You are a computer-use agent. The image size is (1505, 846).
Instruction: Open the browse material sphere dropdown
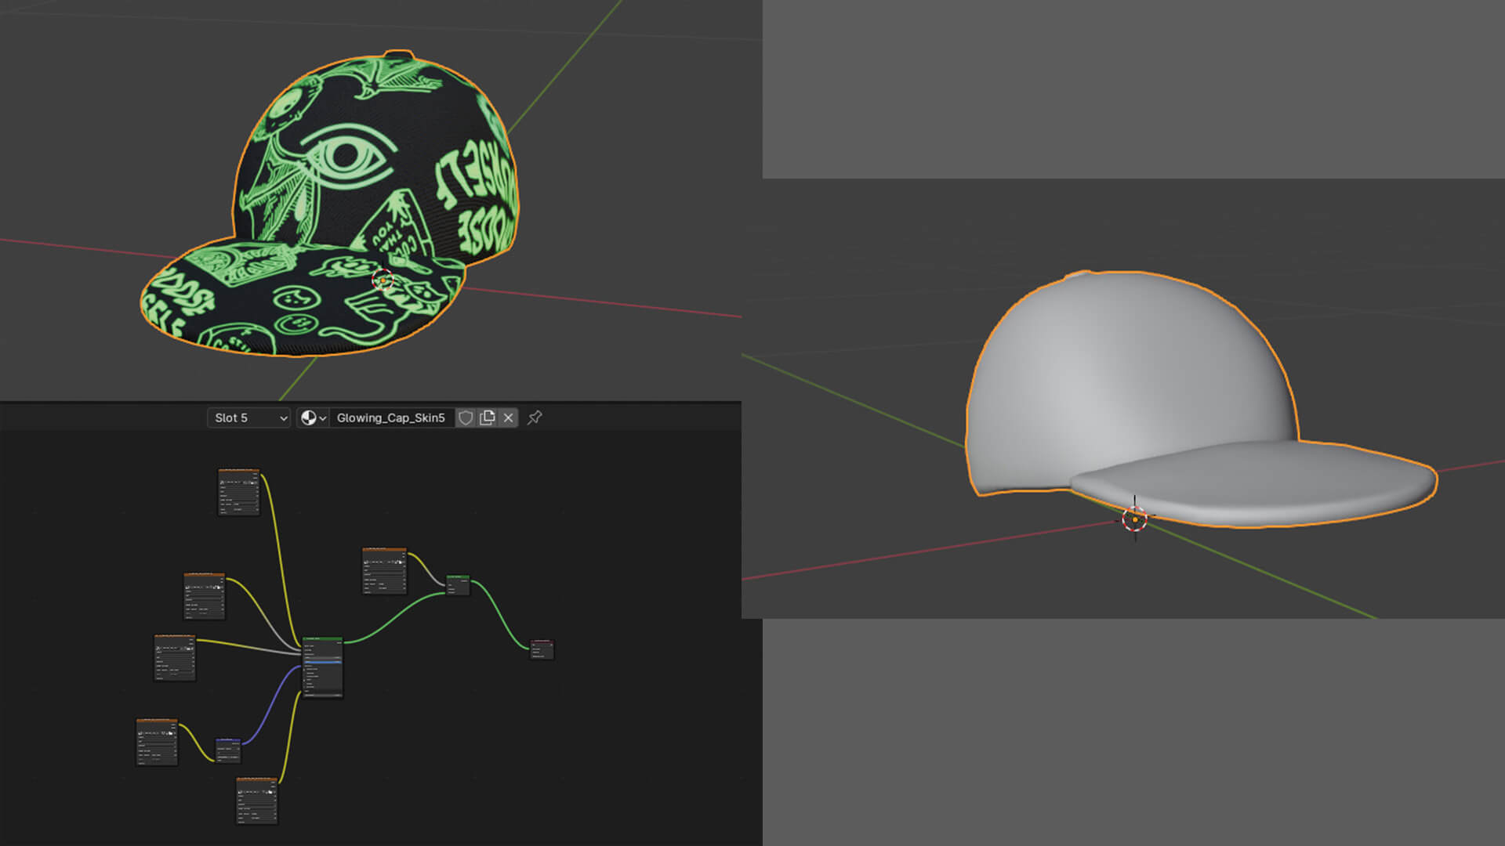click(313, 418)
